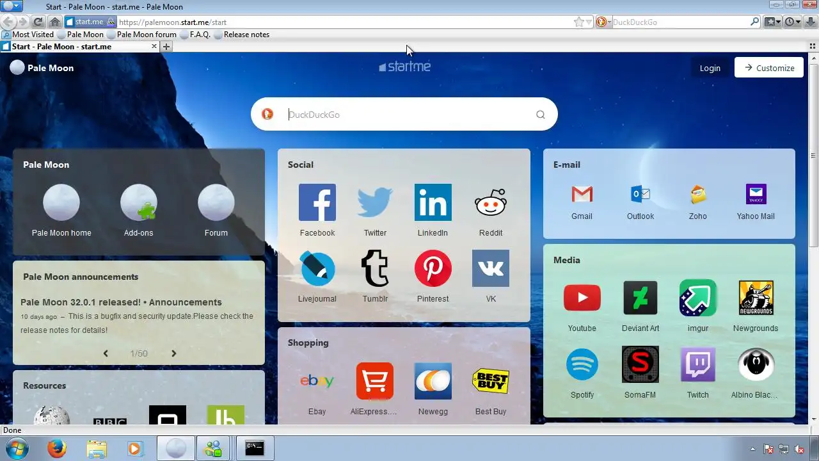
Task: Open the Yahoo Mail icon
Action: (x=756, y=194)
